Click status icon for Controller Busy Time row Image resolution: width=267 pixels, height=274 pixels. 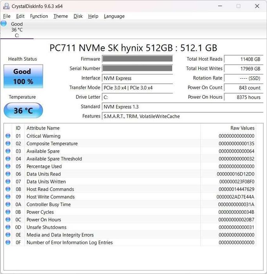(x=8, y=204)
